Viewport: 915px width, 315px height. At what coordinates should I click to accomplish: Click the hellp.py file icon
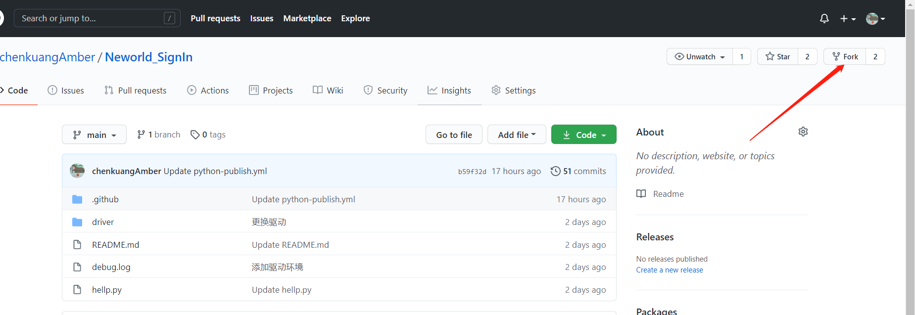[x=77, y=289]
